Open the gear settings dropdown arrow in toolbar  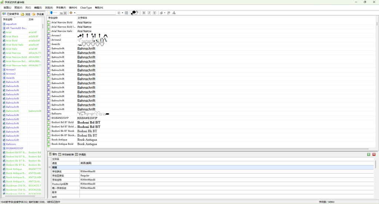[74, 13]
